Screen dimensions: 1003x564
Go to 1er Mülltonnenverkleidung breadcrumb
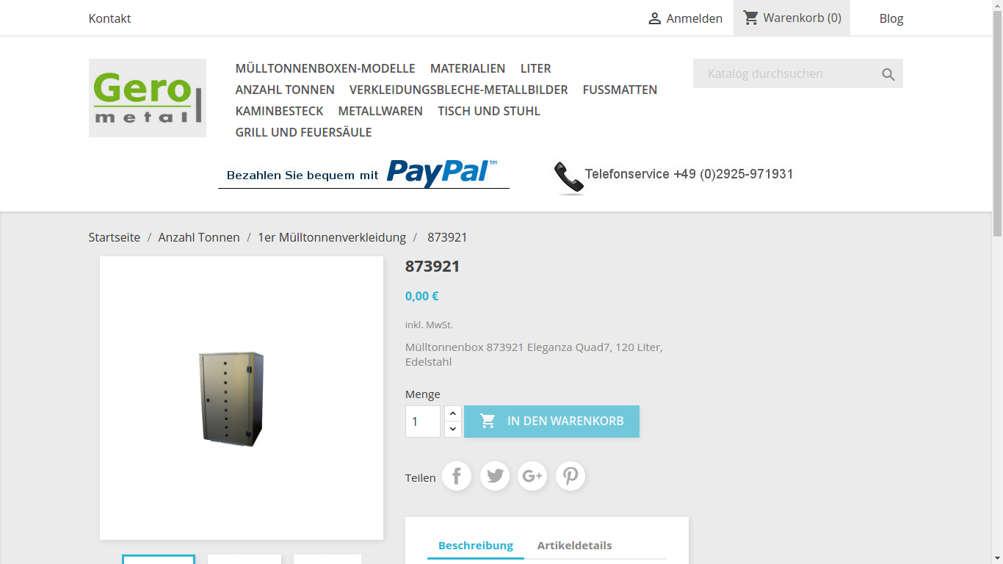point(332,237)
